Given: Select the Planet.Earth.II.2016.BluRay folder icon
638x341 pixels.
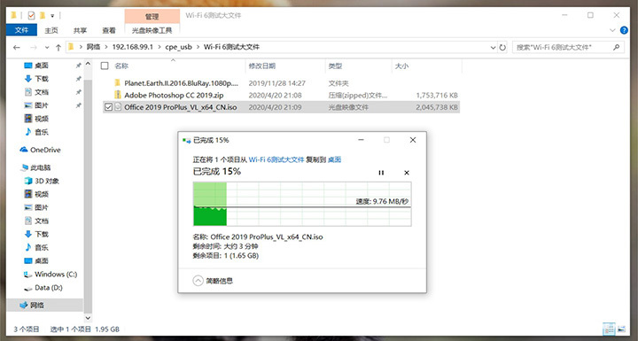Looking at the screenshot, I should pos(118,83).
